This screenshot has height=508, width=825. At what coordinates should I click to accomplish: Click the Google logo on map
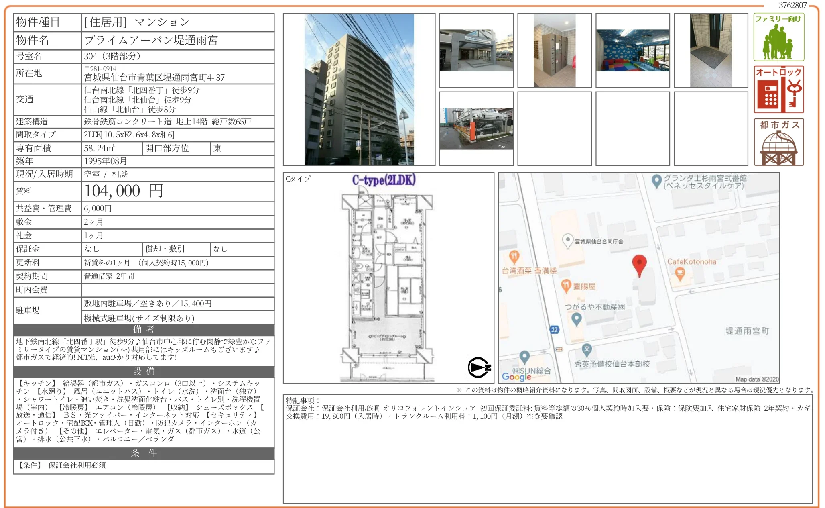[516, 376]
